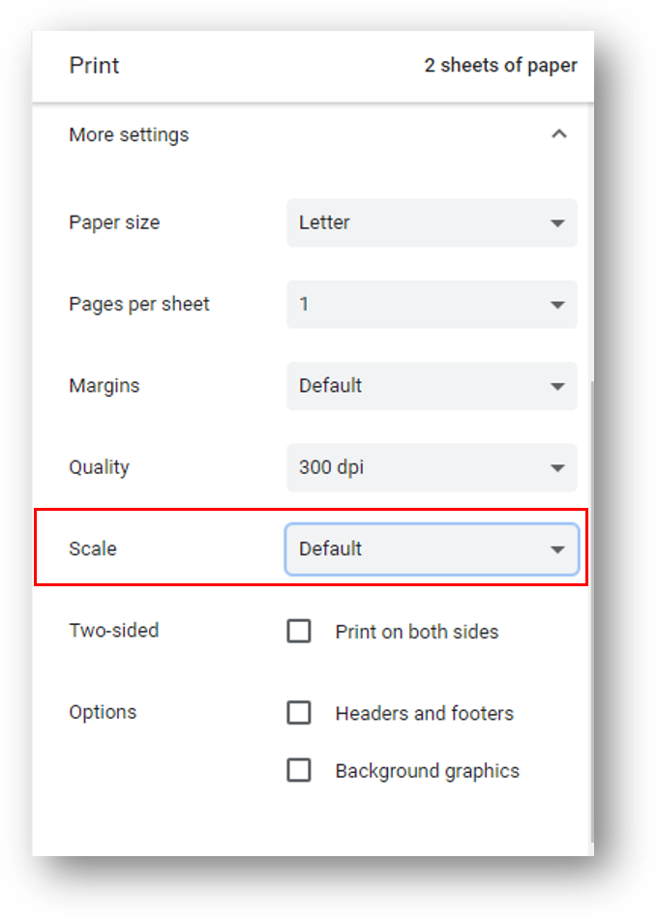
Task: Click the More settings label
Action: (129, 134)
